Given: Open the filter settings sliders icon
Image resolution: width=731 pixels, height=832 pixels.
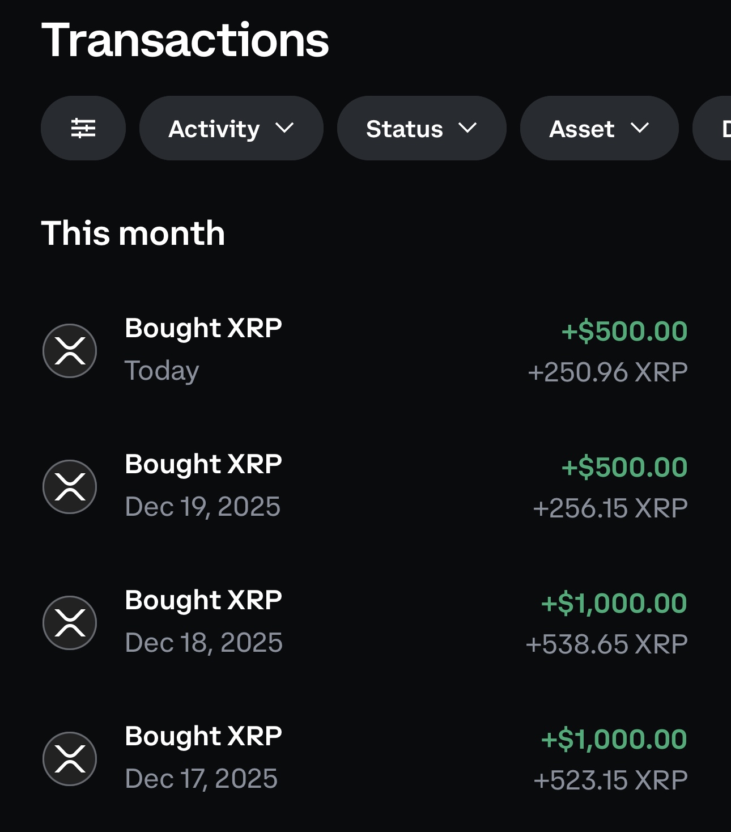Looking at the screenshot, I should coord(83,128).
